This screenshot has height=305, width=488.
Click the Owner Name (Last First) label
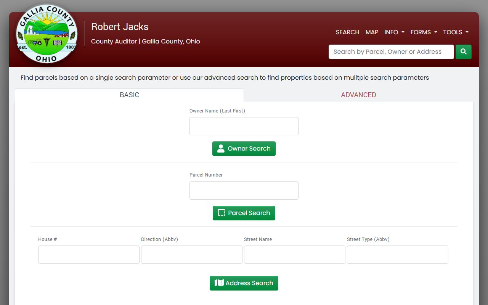coord(217,111)
